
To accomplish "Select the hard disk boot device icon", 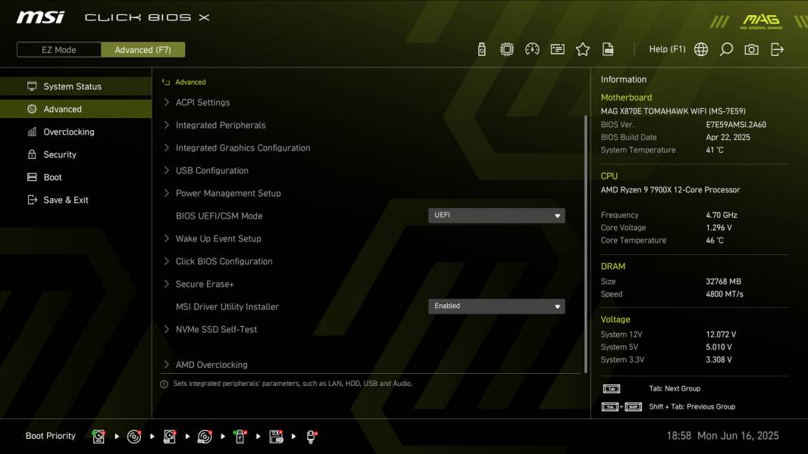I will (x=99, y=436).
